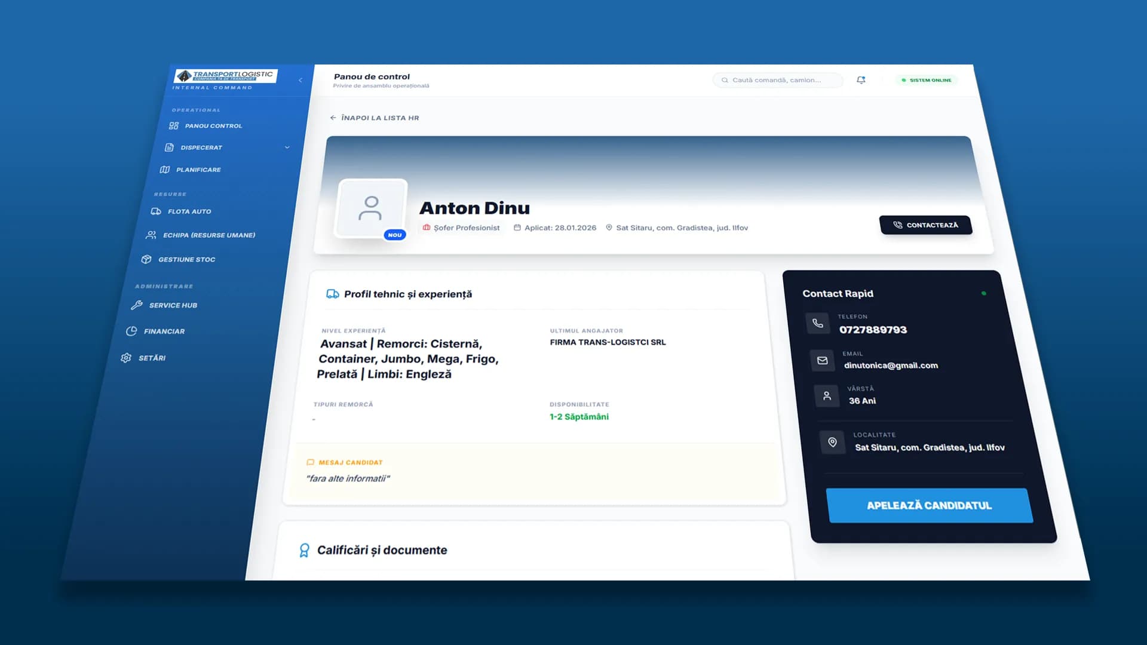Screen dimensions: 1147x645
Task: Click email dinutonica@gmail.com
Action: coord(891,365)
